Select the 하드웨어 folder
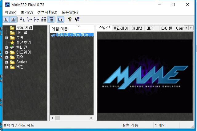 pos(23,52)
